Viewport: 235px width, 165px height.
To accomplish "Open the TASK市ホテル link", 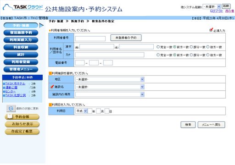I will 15,84.
